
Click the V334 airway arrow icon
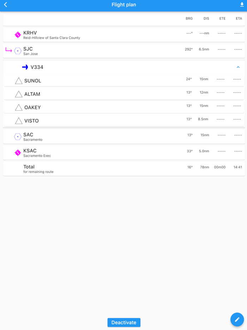pos(25,67)
